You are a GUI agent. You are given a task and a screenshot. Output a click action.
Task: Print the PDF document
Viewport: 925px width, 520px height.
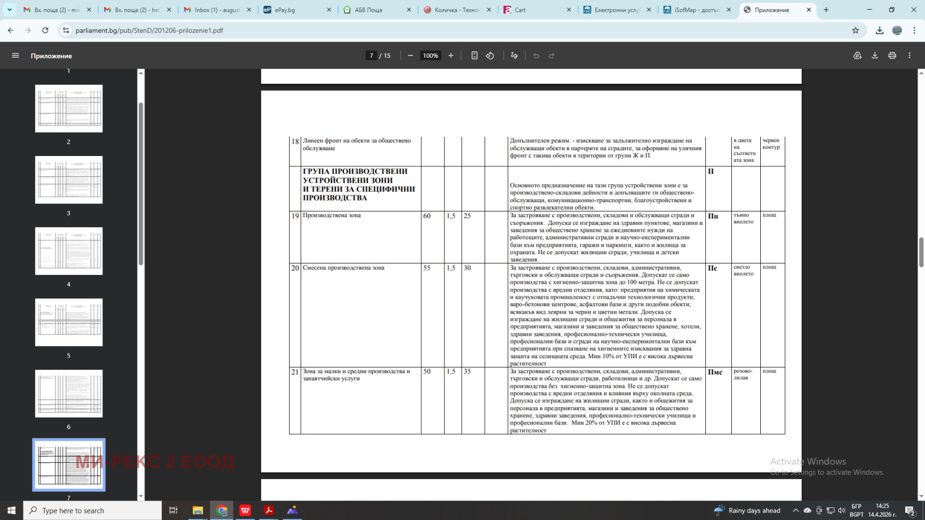(x=892, y=55)
